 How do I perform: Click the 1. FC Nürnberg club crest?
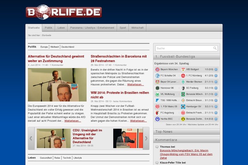tap(183, 75)
